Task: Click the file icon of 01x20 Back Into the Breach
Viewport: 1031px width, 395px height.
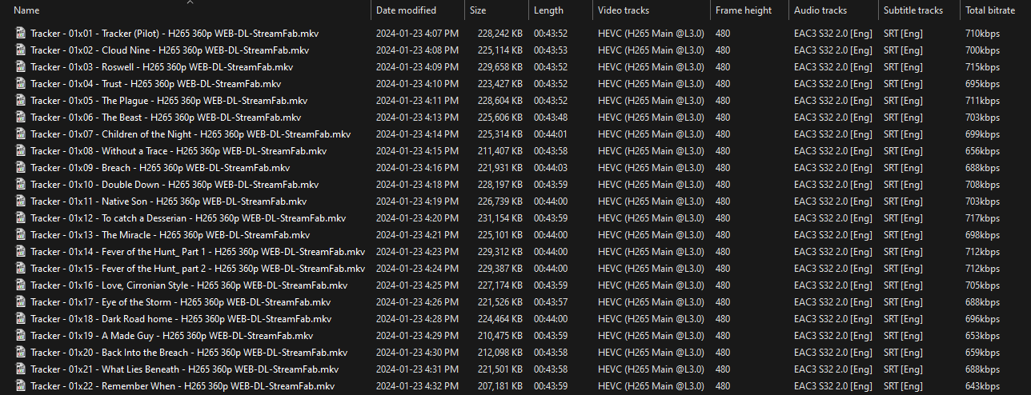Action: [x=21, y=353]
